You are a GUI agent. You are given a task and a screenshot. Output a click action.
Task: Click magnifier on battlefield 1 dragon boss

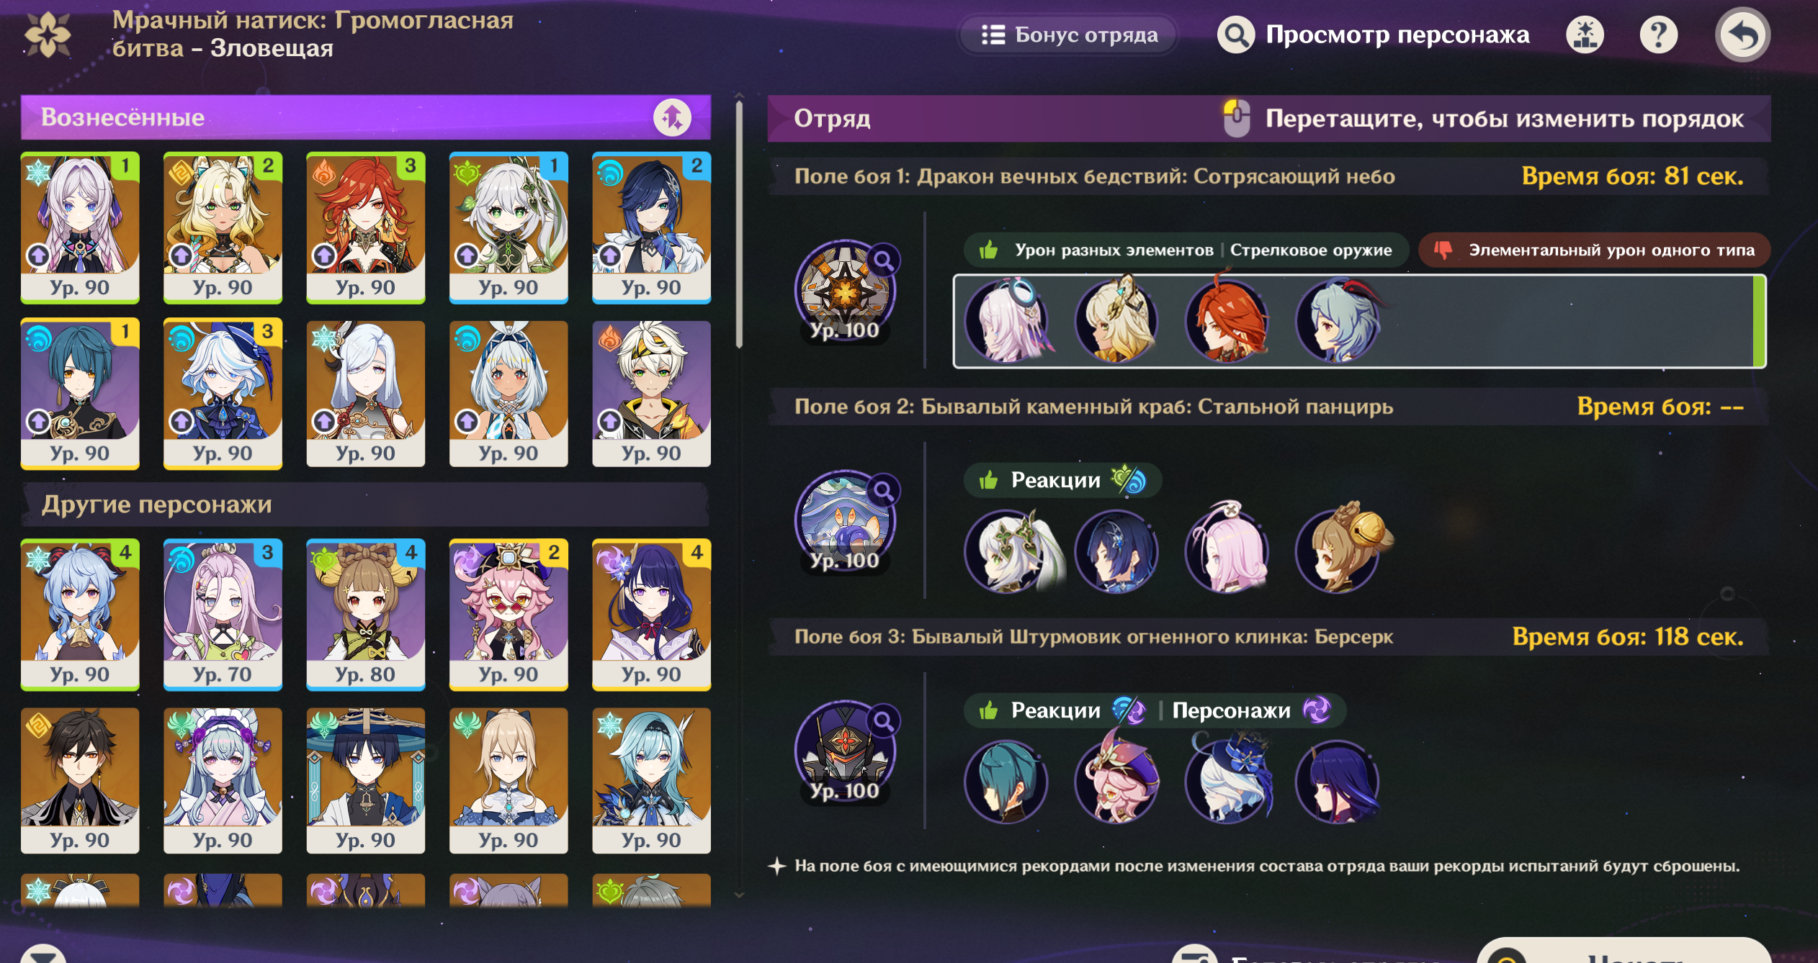point(884,260)
